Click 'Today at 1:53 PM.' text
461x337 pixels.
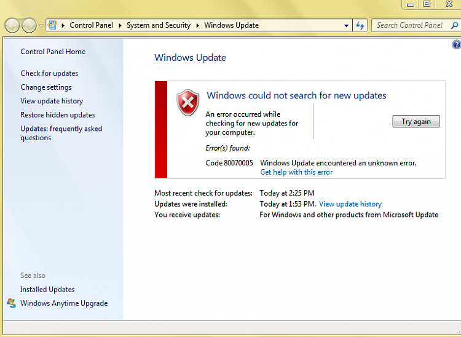(x=288, y=204)
